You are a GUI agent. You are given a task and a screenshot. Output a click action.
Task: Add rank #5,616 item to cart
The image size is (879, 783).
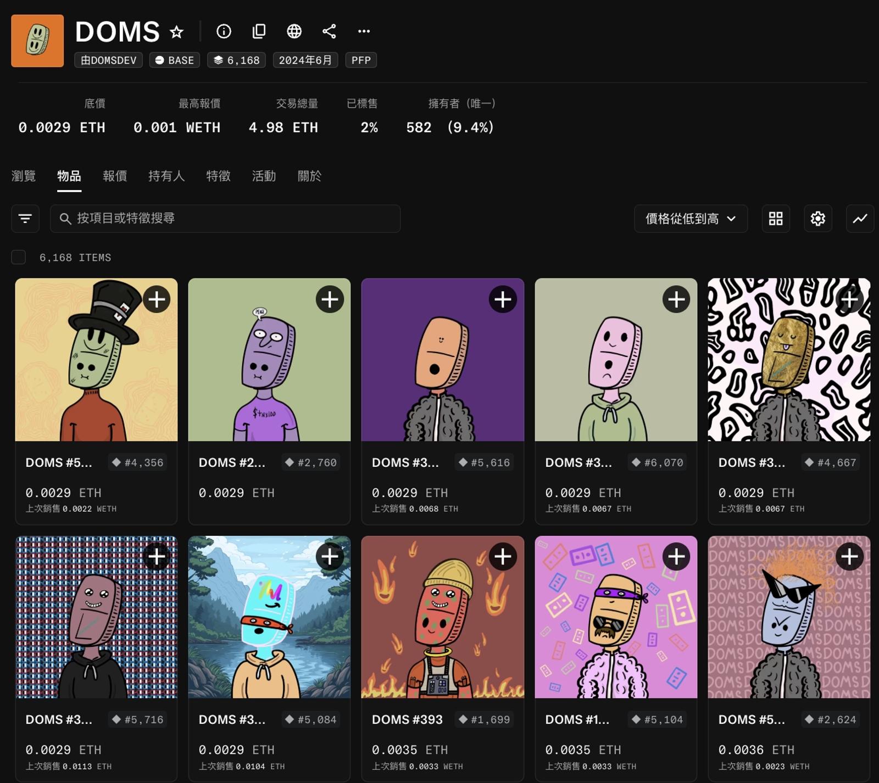[x=503, y=299]
